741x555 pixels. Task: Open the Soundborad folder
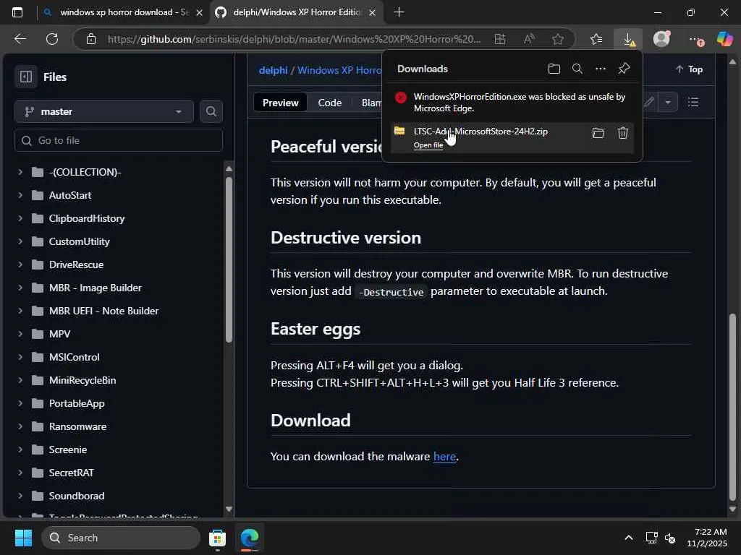click(77, 496)
